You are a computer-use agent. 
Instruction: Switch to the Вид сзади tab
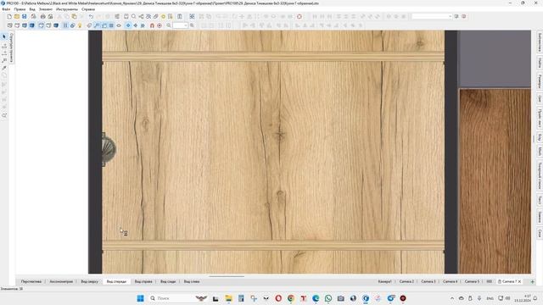[168, 282]
